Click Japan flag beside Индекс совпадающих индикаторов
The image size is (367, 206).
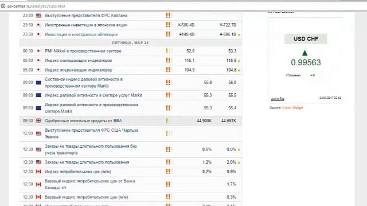point(38,61)
